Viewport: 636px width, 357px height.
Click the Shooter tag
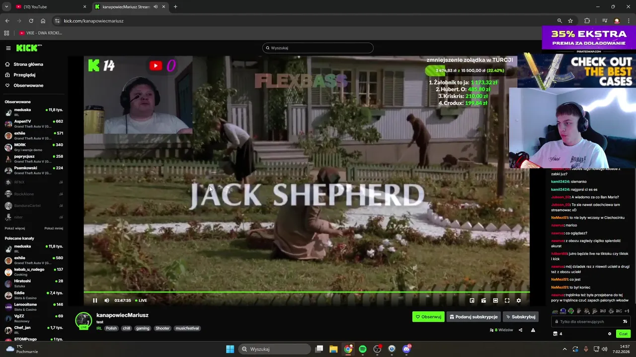coord(162,328)
